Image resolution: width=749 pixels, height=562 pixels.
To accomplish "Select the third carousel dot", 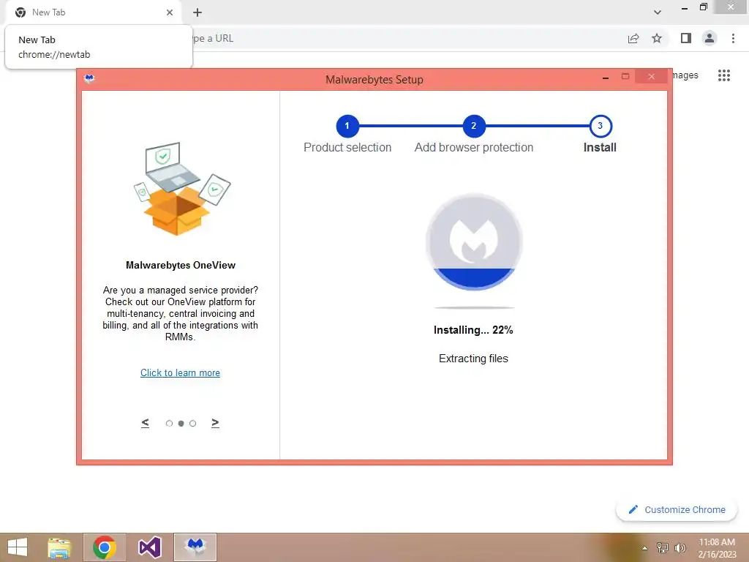I will [192, 424].
